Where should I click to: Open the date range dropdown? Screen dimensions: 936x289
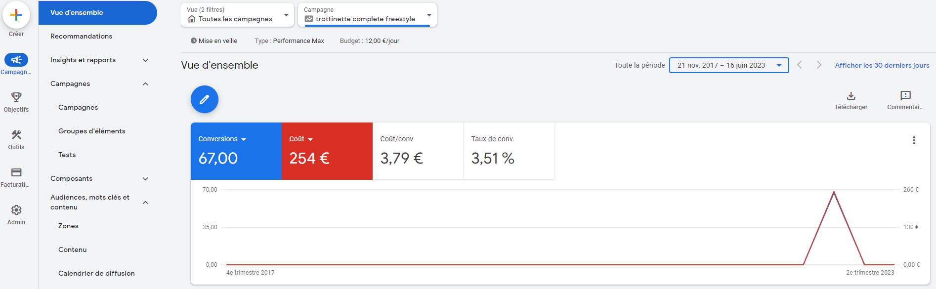pos(728,65)
